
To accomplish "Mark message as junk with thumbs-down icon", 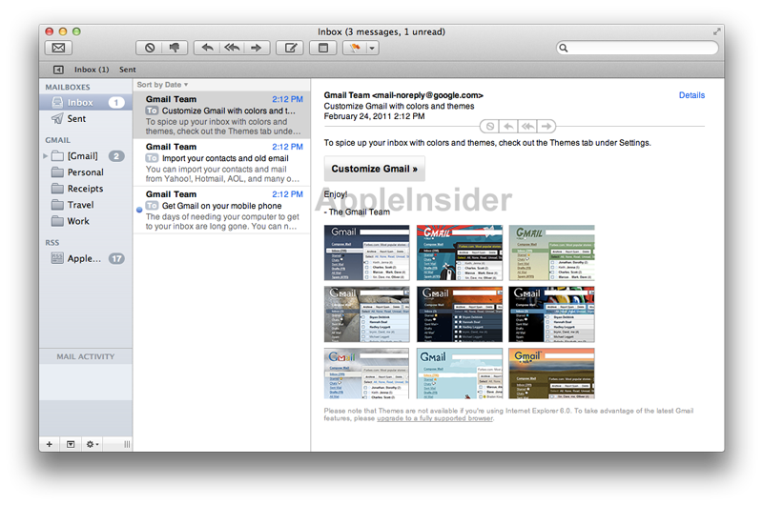I will 174,48.
